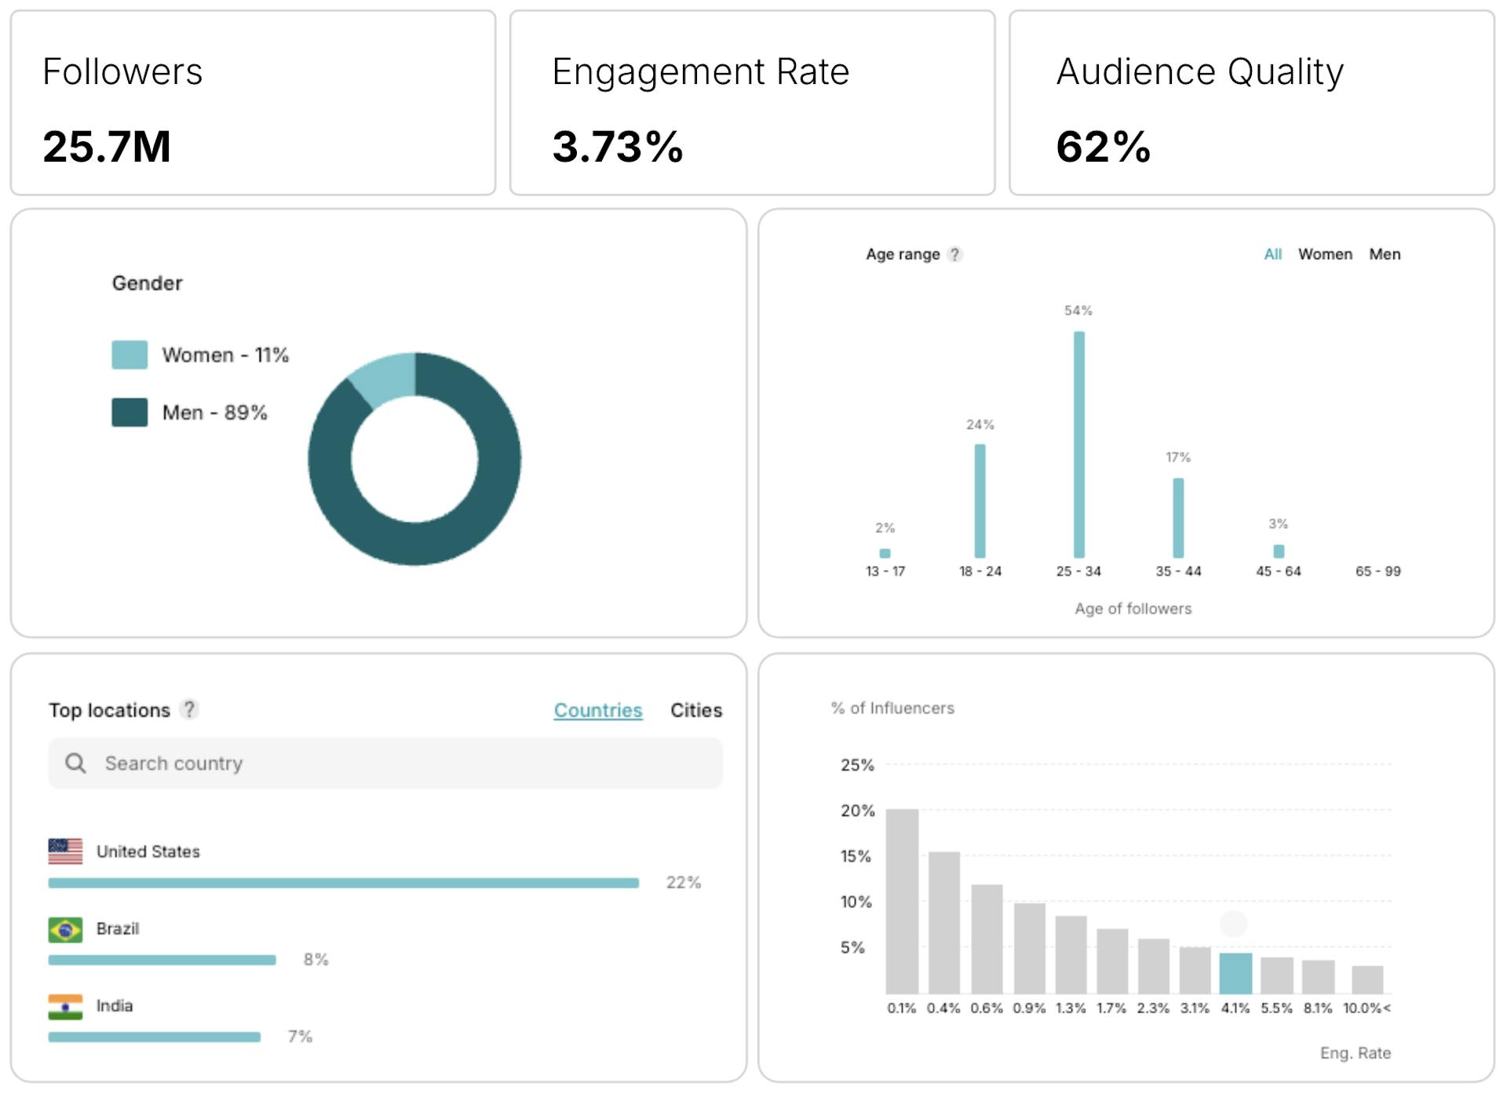Filter age range by Men
Viewport: 1507px width, 1094px height.
[x=1385, y=254]
